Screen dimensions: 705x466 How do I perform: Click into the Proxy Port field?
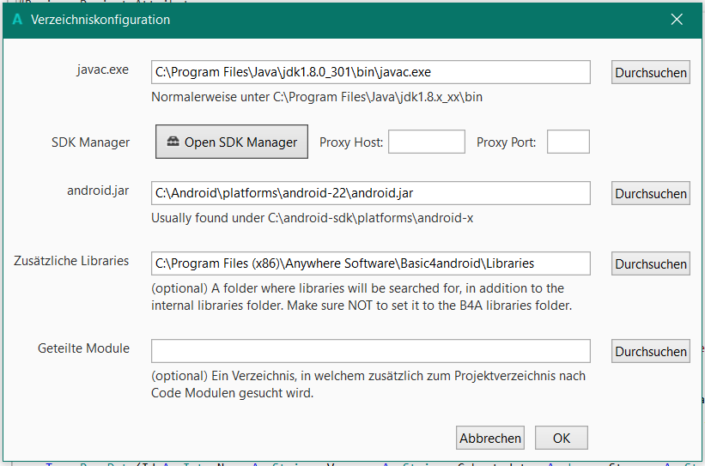568,142
